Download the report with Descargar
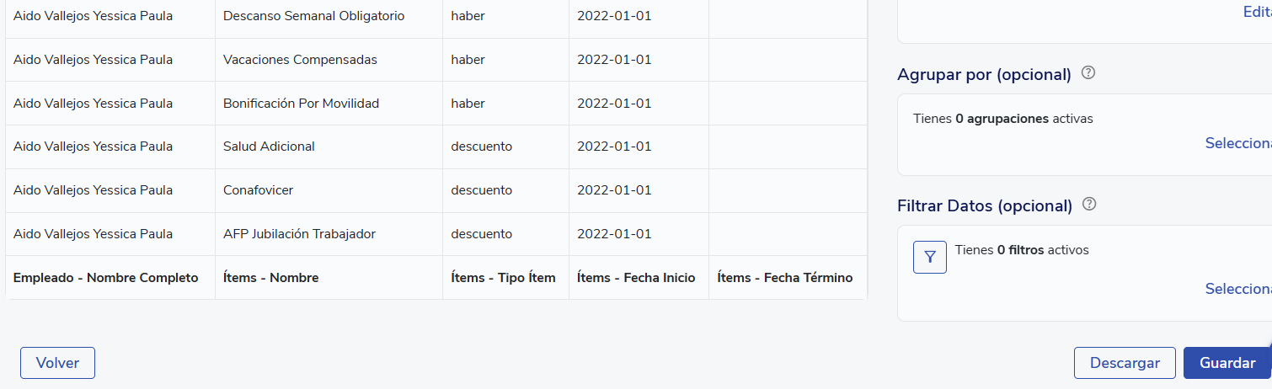This screenshot has height=389, width=1272. [x=1124, y=363]
